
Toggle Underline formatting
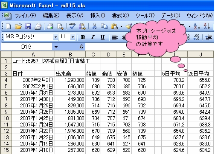102,37
